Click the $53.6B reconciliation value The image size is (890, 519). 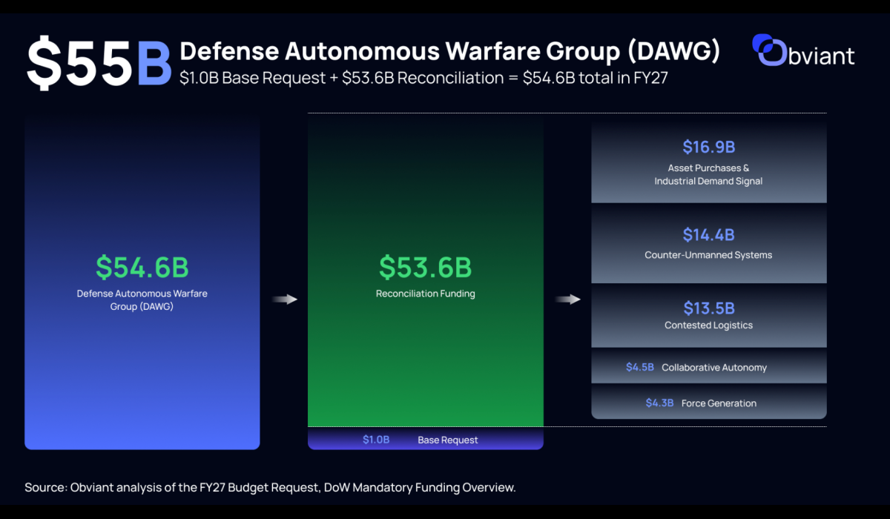coord(426,267)
